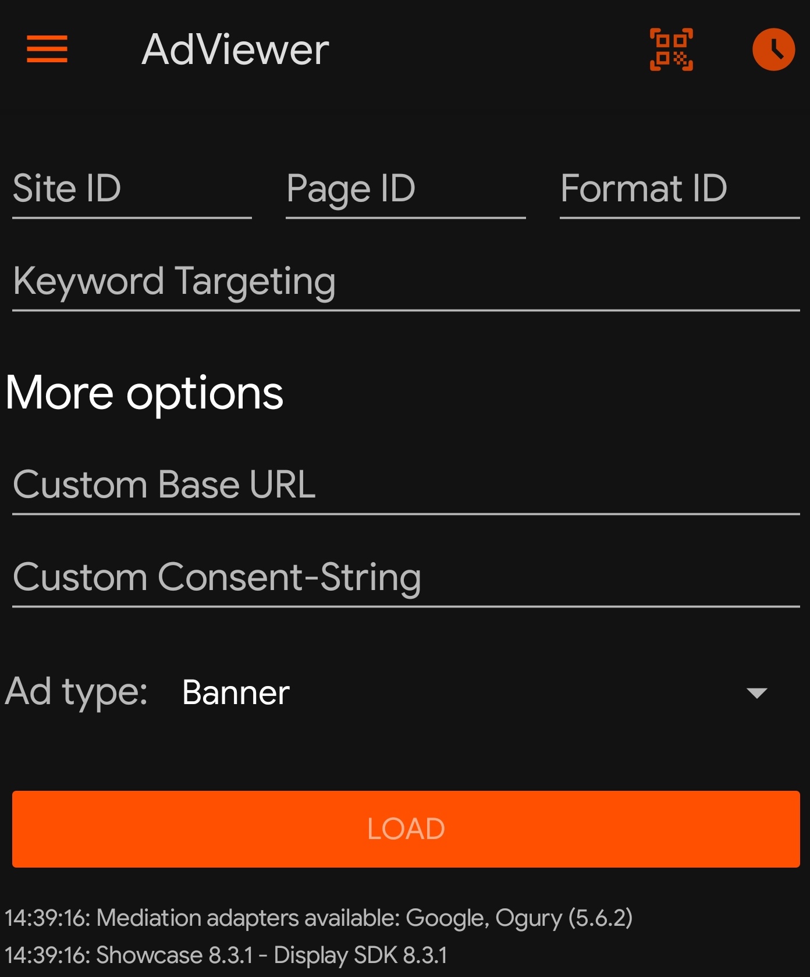Focus the Keyword Targeting field
Viewport: 810px width, 977px height.
(406, 282)
